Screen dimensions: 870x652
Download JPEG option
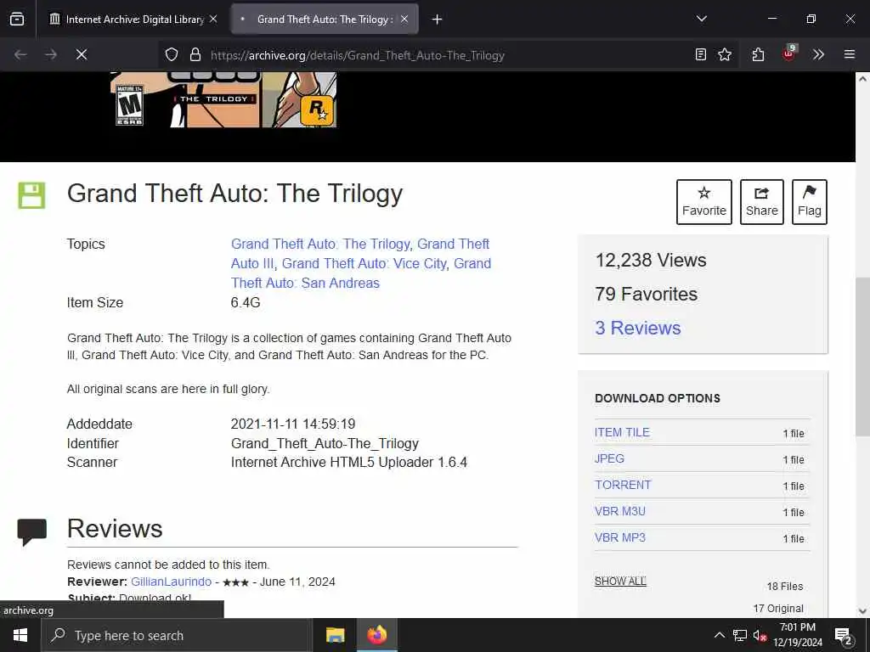coord(609,458)
